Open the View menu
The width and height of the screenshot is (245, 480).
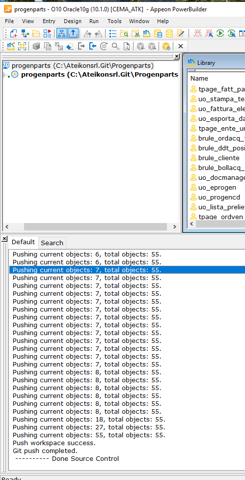coord(28,21)
